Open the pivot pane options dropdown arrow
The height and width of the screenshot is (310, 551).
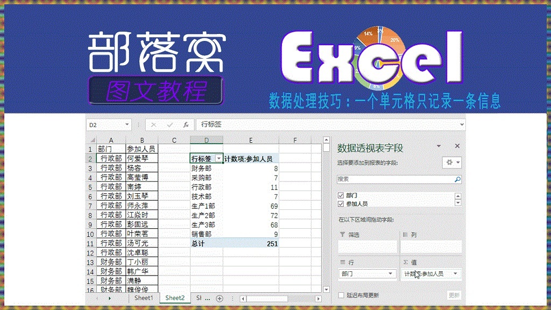(439, 146)
